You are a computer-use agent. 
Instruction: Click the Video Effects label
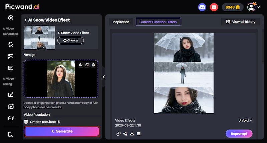tap(125, 120)
